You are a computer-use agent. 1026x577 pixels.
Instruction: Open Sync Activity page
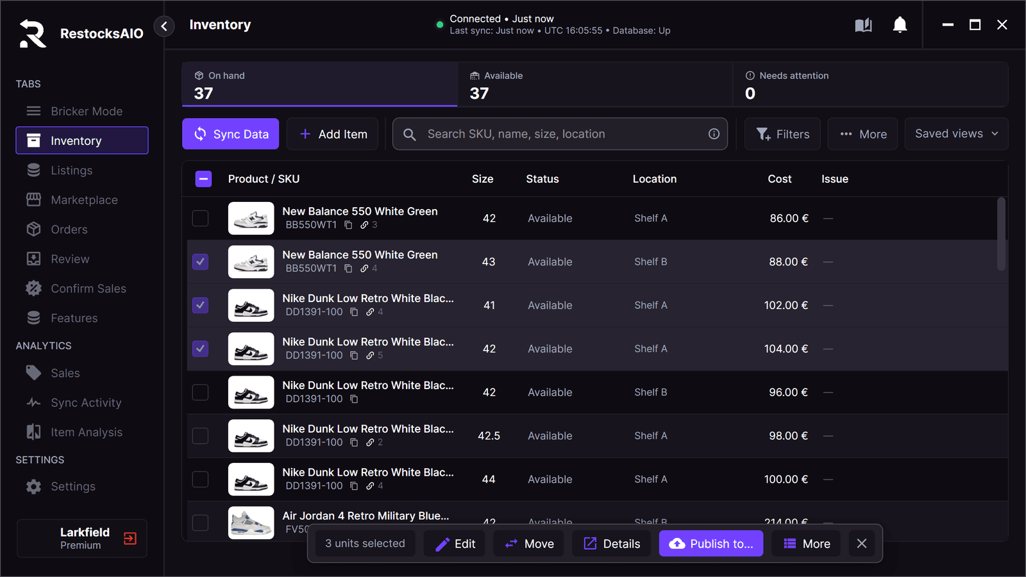pyautogui.click(x=82, y=402)
